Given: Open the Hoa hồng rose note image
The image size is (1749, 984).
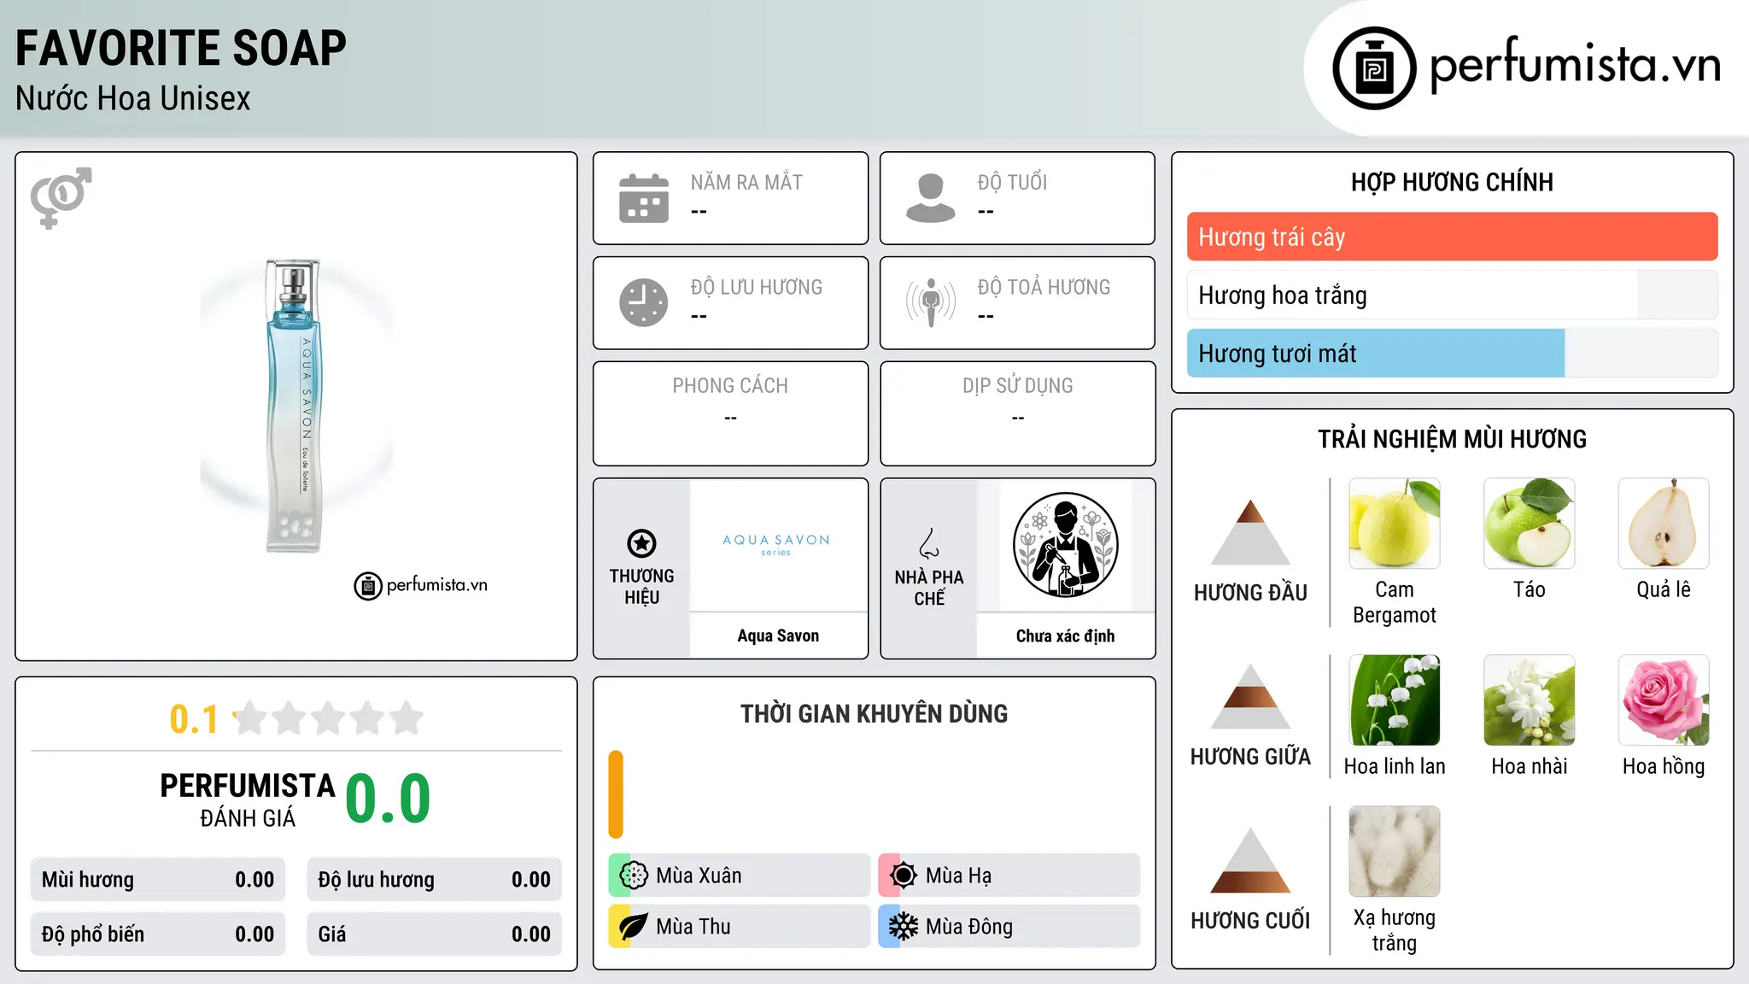Looking at the screenshot, I should coord(1664,700).
